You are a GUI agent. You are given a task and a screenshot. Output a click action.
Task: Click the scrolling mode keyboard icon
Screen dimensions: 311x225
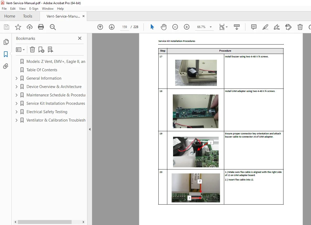tap(237, 27)
